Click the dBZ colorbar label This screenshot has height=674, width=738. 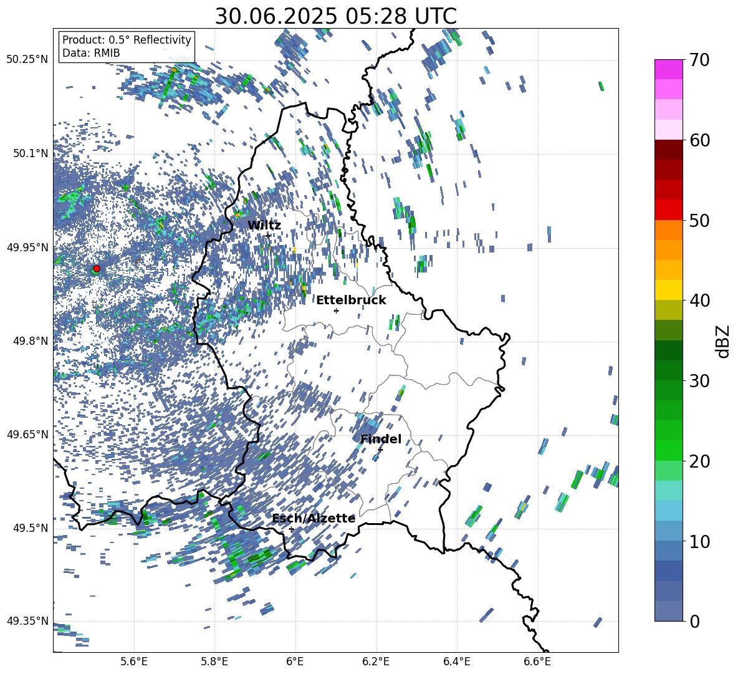[x=724, y=341]
